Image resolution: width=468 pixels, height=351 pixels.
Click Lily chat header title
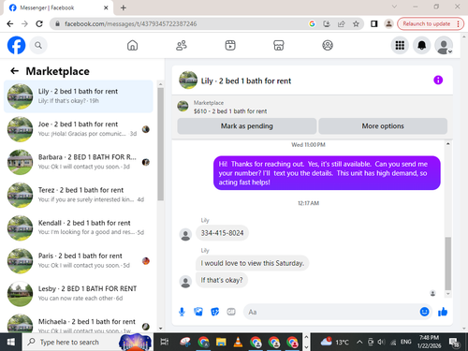[x=246, y=81]
